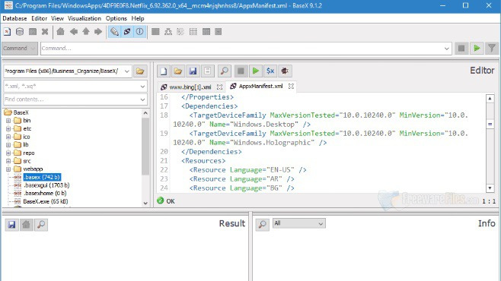Close the www.bing[1].xml tab
The height and width of the screenshot is (281, 501).
(x=220, y=87)
